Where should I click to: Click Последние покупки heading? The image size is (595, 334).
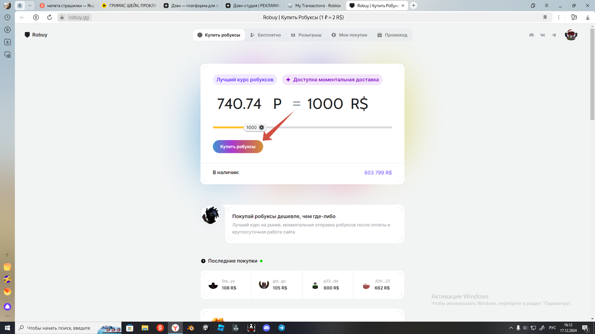pos(233,261)
